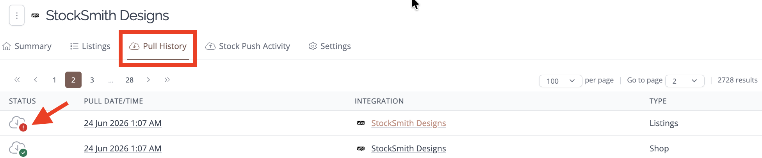Click the WooCommerce logo next to page title
The image size is (762, 158).
(x=35, y=16)
